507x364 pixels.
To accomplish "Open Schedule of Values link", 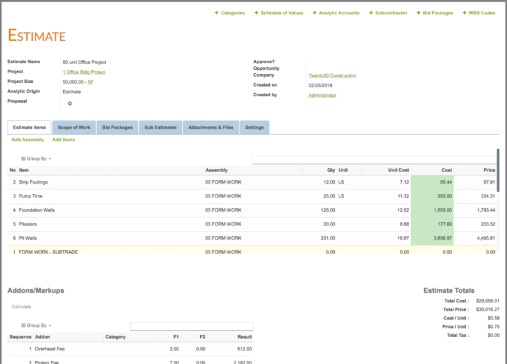I will pos(282,13).
